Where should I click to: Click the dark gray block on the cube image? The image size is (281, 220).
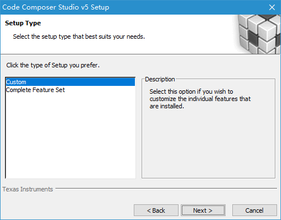pyautogui.click(x=253, y=37)
